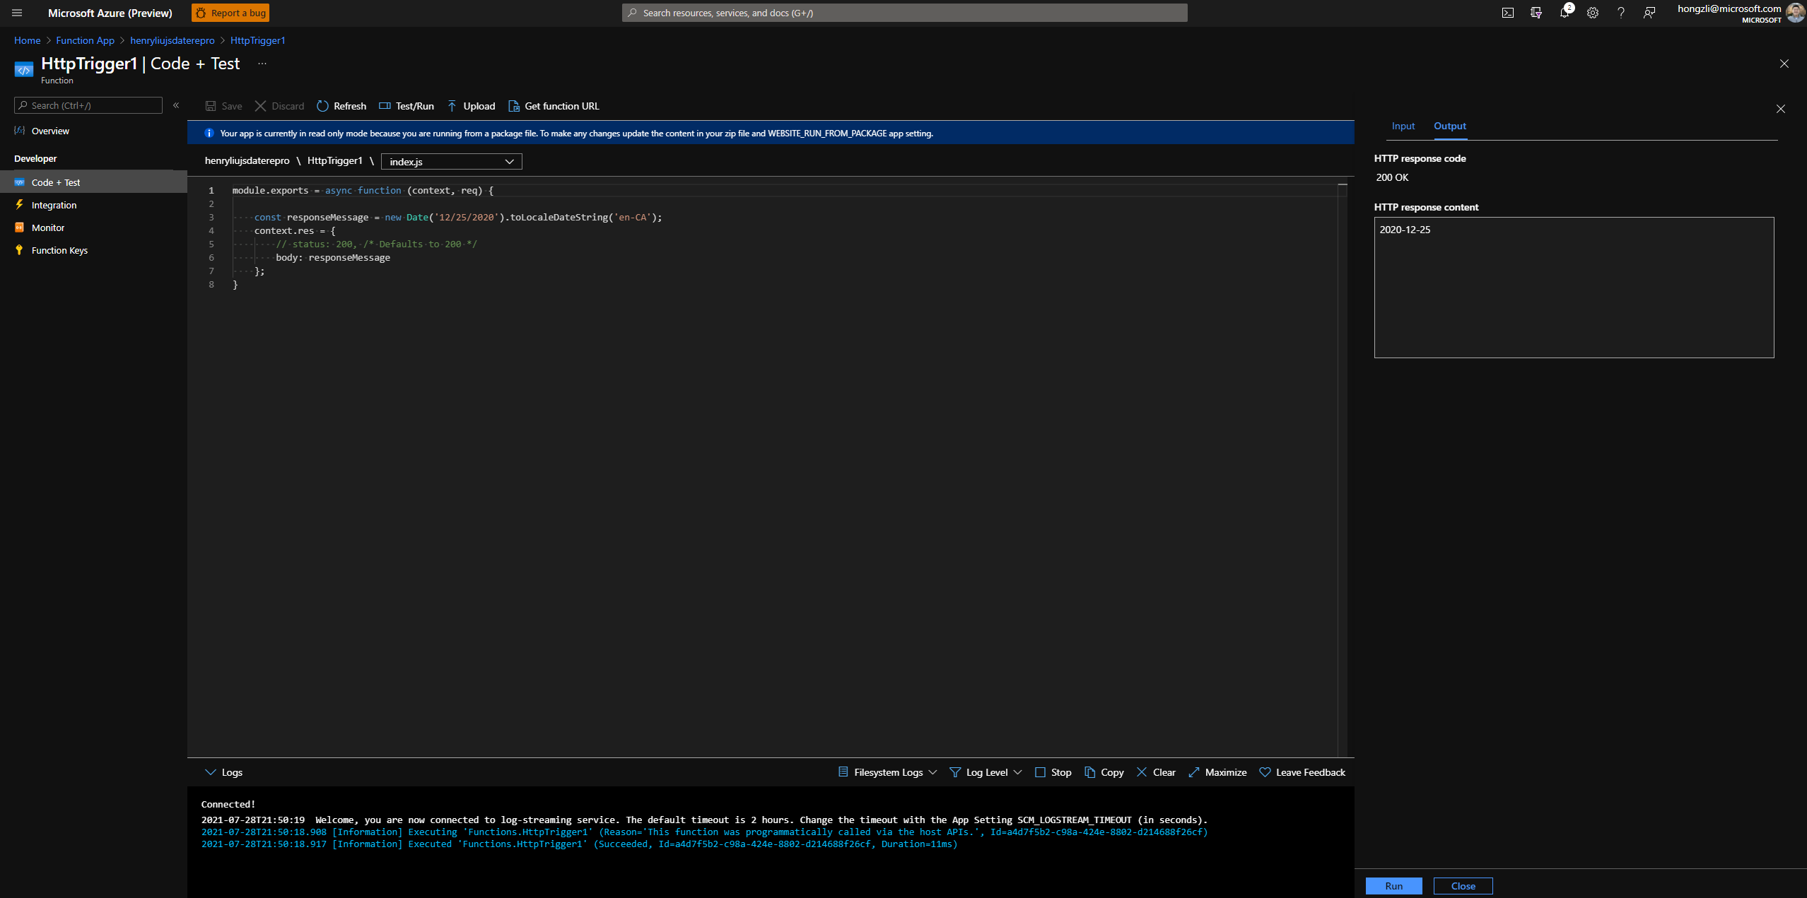The image size is (1807, 898).
Task: Copy the streaming logs
Action: pyautogui.click(x=1104, y=772)
